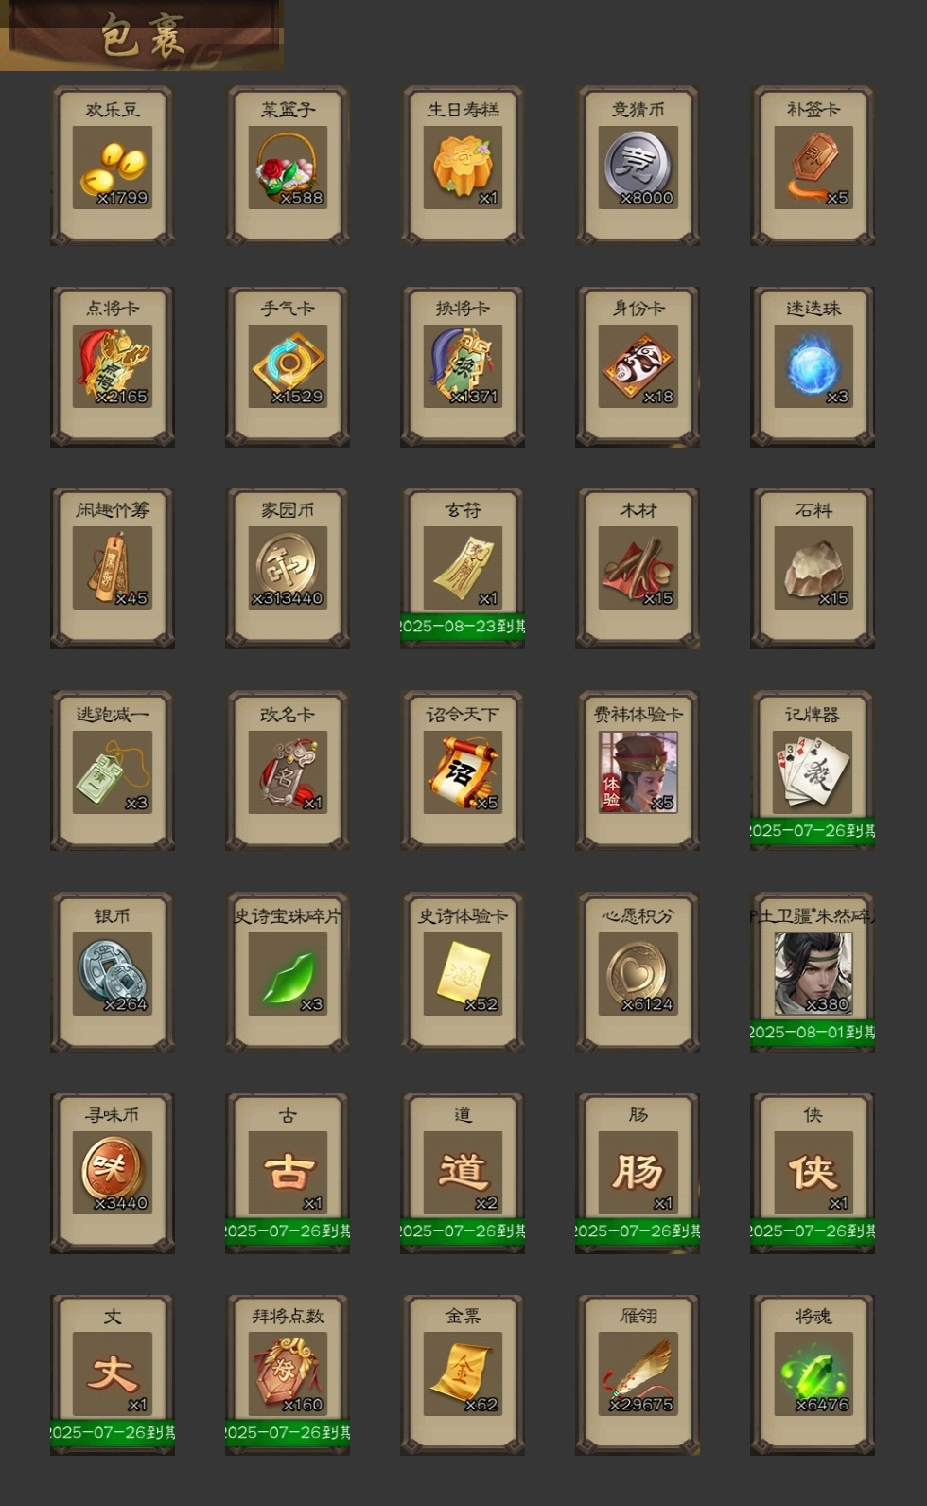Click the 木材 wood resource item
Screen dimensions: 927x1506
pos(638,569)
